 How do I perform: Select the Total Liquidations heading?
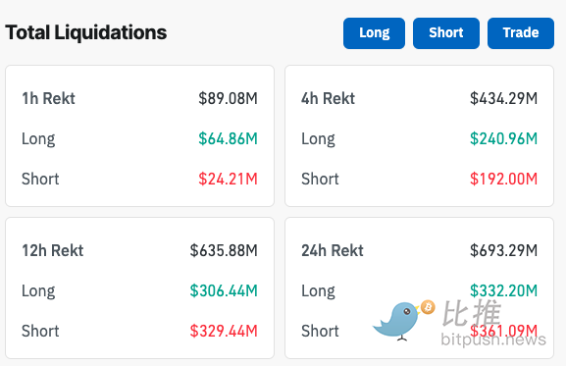pos(86,32)
